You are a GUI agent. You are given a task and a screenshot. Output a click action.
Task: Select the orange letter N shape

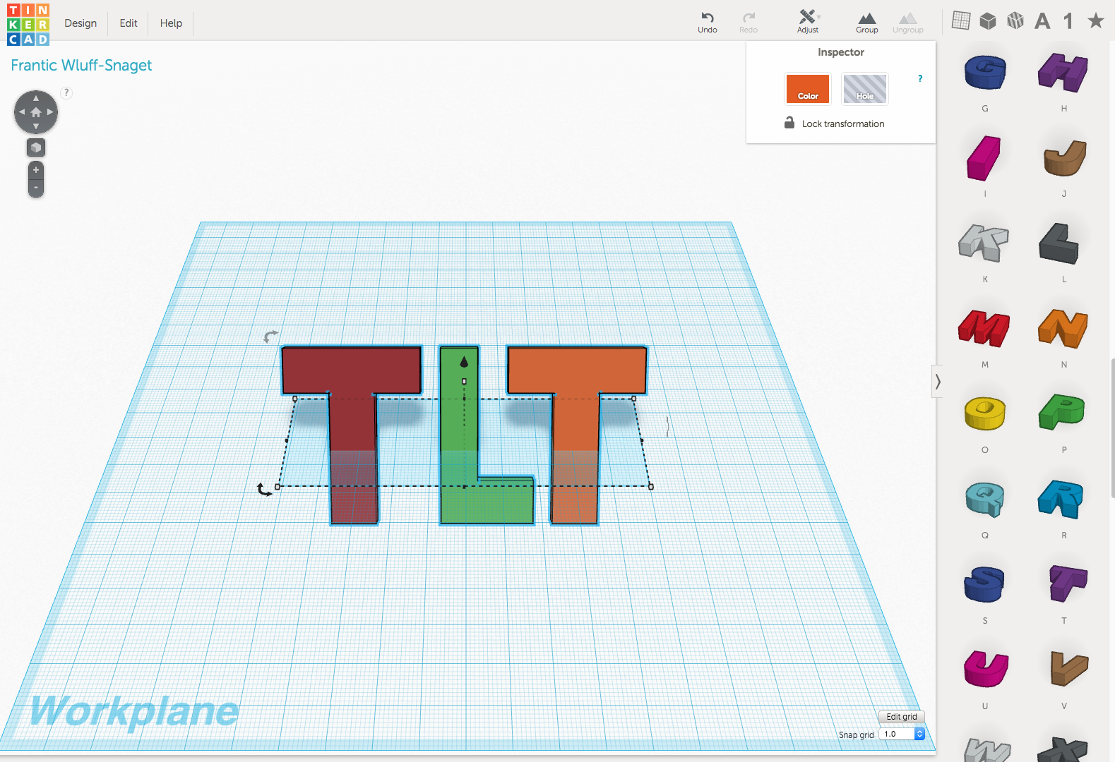(1063, 329)
